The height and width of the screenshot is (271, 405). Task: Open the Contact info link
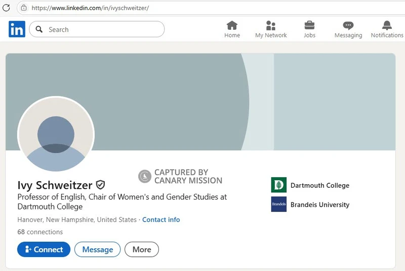click(161, 220)
